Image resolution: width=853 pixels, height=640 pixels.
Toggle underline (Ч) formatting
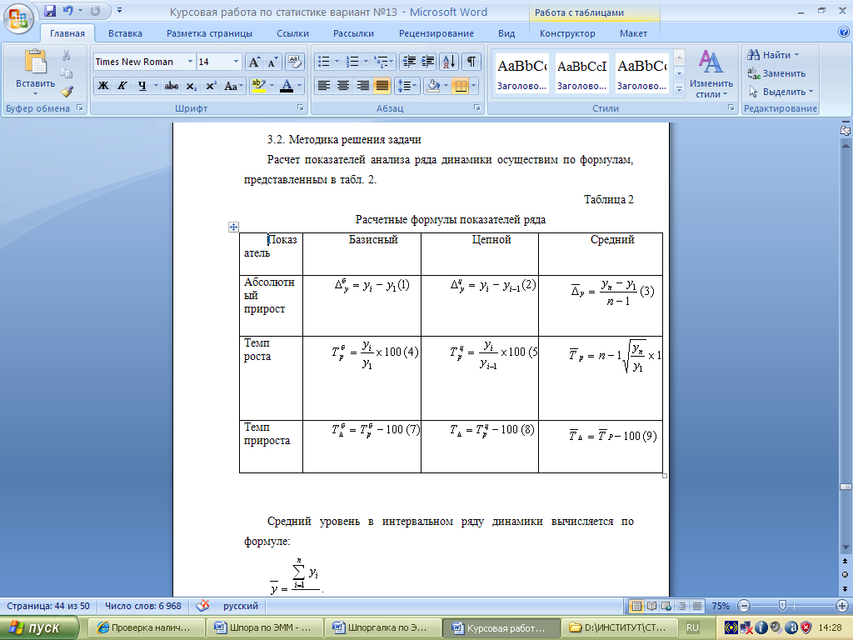pos(142,86)
